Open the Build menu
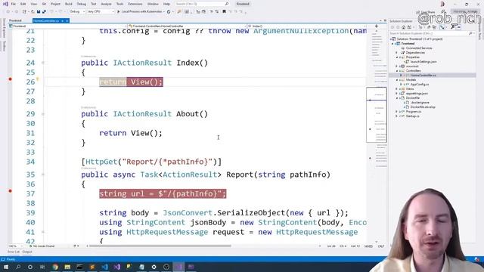The width and height of the screenshot is (484, 272). pos(69,4)
